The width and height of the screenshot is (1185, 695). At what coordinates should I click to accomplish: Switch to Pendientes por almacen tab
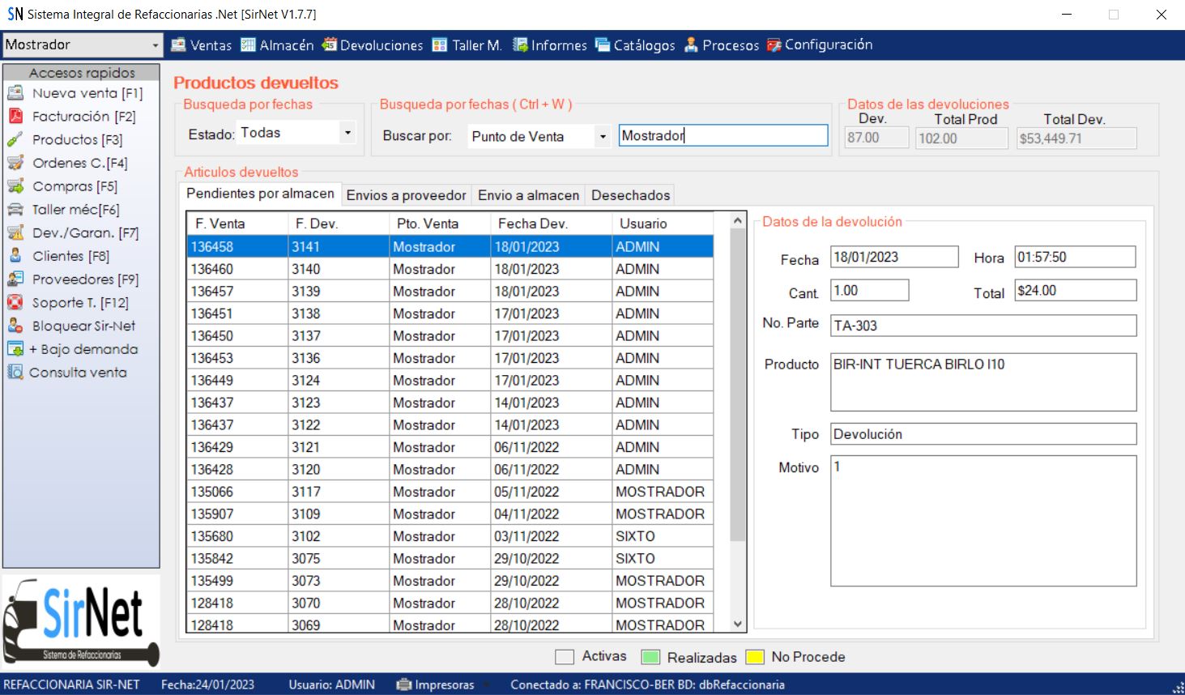tap(260, 194)
